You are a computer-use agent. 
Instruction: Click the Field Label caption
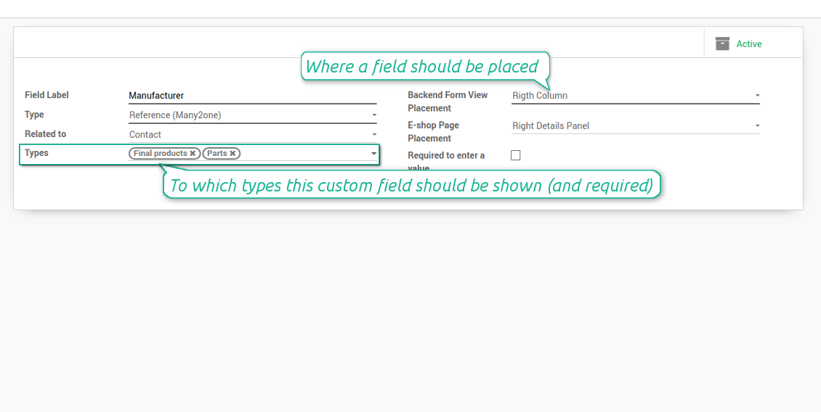tap(46, 95)
